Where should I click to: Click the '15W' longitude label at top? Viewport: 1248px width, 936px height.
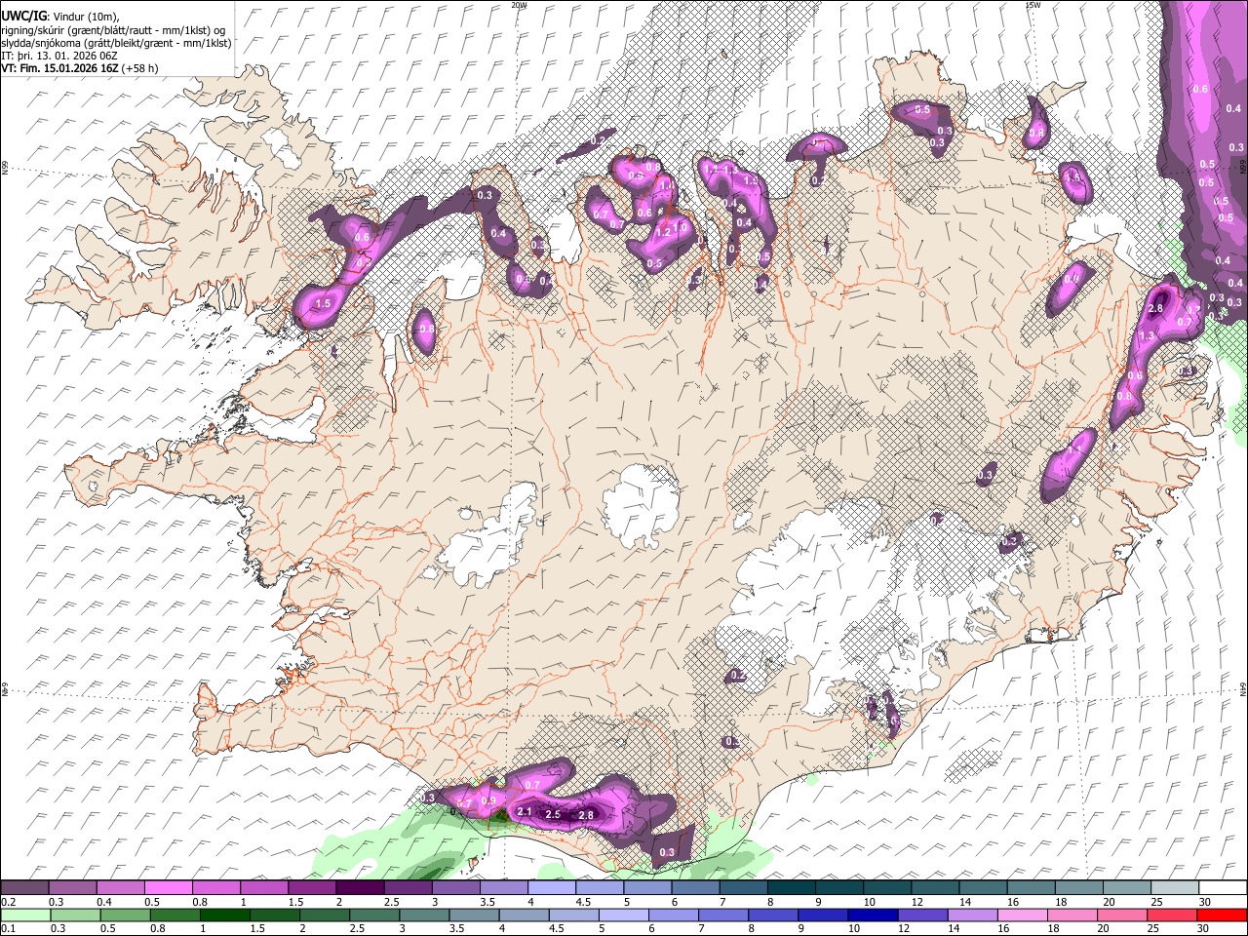[x=1032, y=5]
